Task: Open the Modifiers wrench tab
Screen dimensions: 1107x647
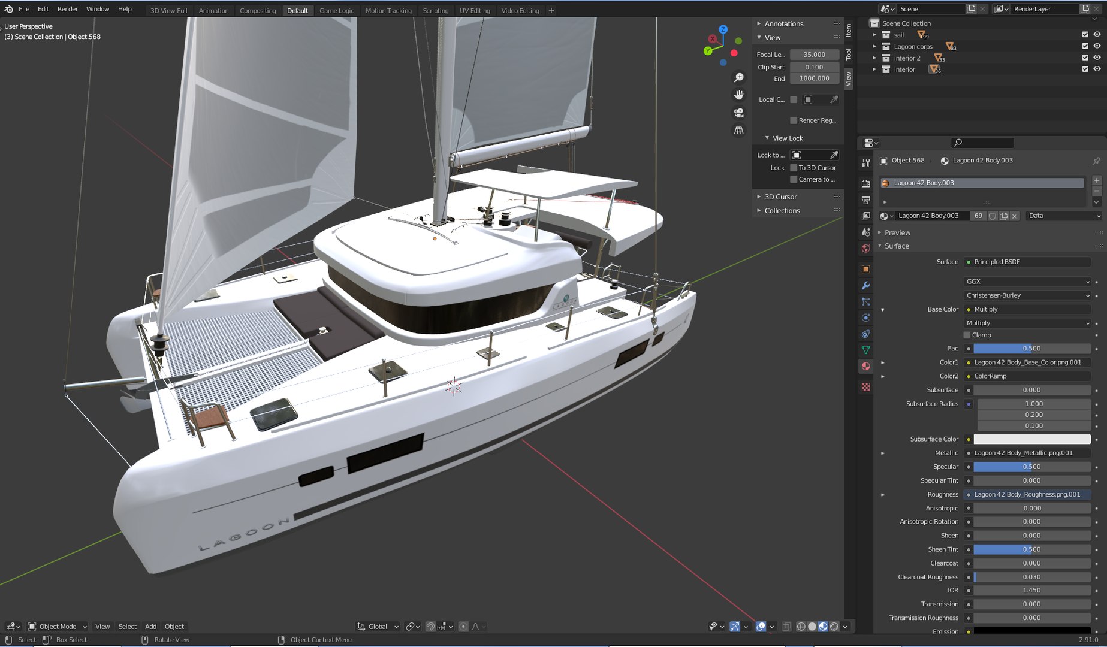Action: (865, 285)
